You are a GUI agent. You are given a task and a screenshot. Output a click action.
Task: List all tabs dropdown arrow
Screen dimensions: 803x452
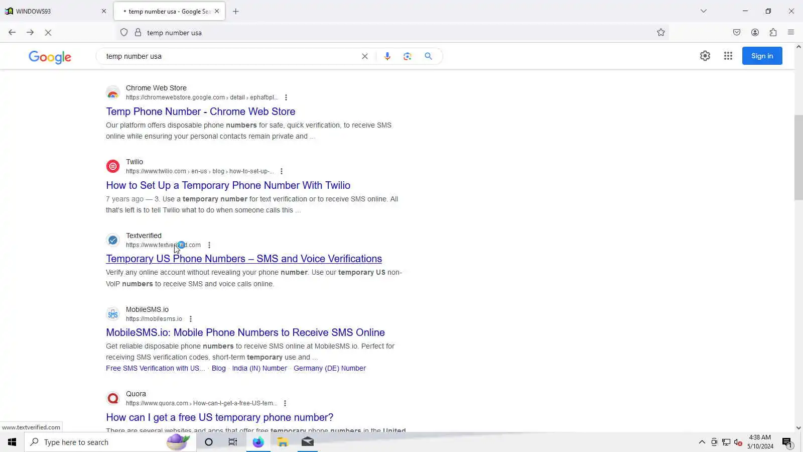704,11
